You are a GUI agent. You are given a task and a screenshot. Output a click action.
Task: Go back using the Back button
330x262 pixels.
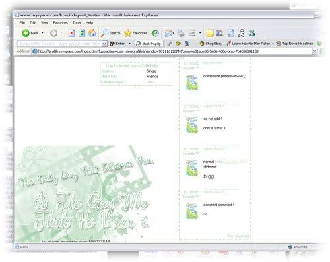(30, 33)
